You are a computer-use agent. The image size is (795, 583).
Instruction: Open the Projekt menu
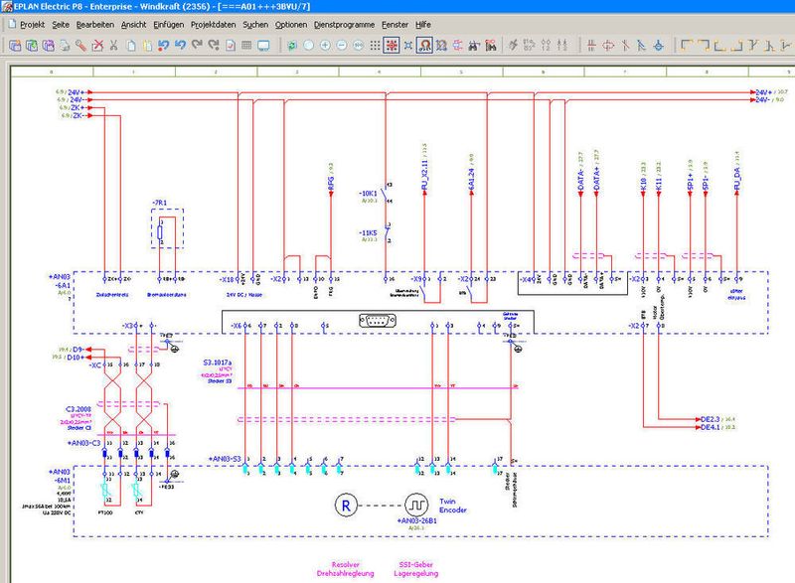point(32,21)
